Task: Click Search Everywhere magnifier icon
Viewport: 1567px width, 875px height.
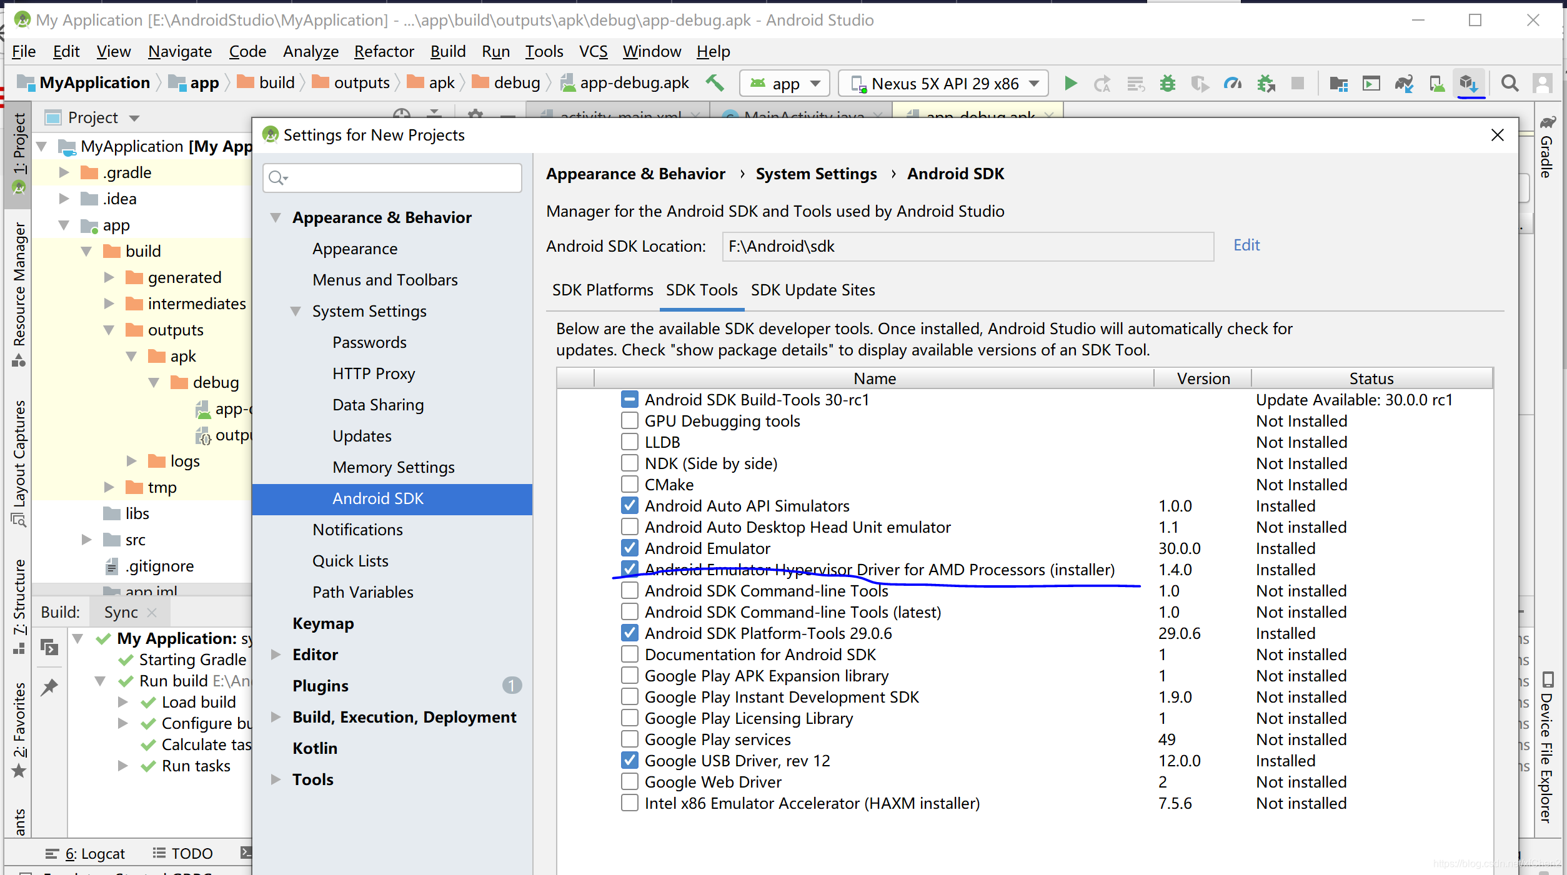Action: click(x=1510, y=83)
